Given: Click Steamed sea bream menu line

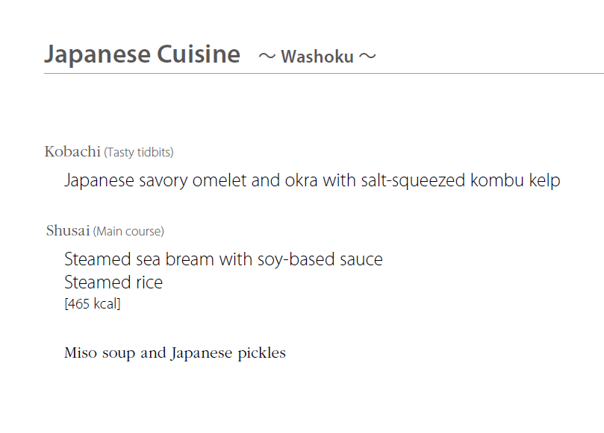Looking at the screenshot, I should pyautogui.click(x=223, y=259).
